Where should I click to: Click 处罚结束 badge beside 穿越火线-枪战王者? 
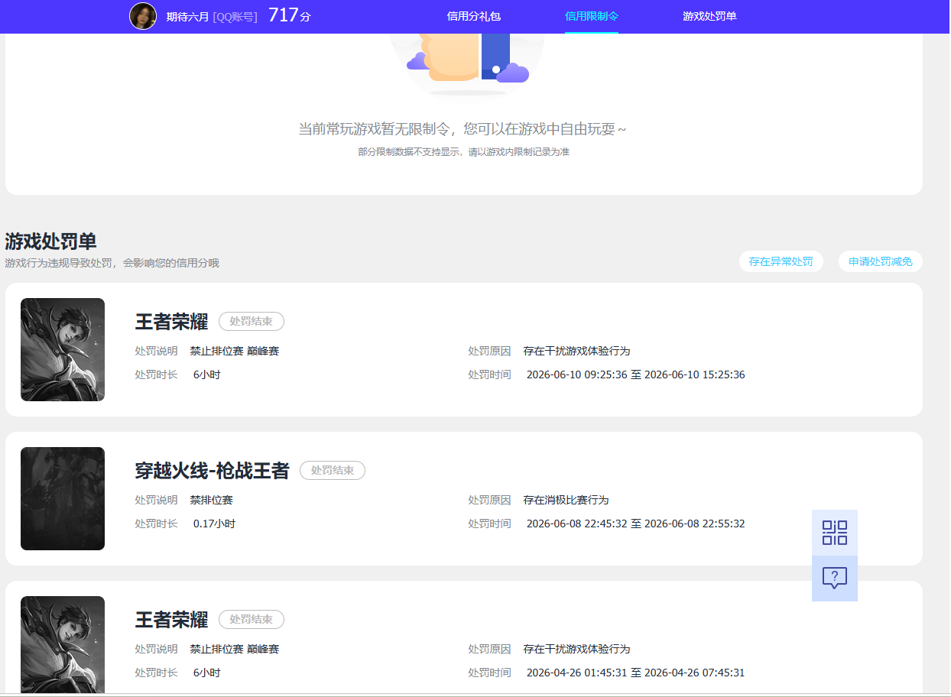point(333,470)
